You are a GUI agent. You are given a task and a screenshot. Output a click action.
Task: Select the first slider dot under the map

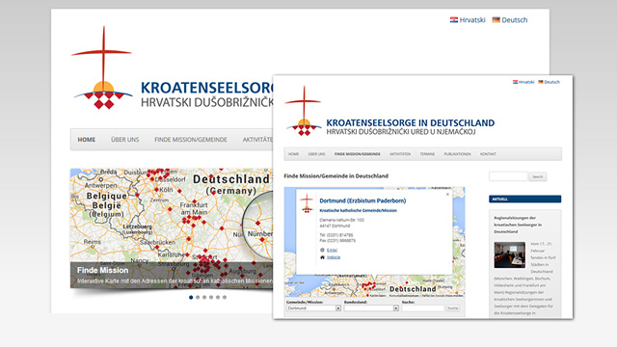tap(191, 298)
